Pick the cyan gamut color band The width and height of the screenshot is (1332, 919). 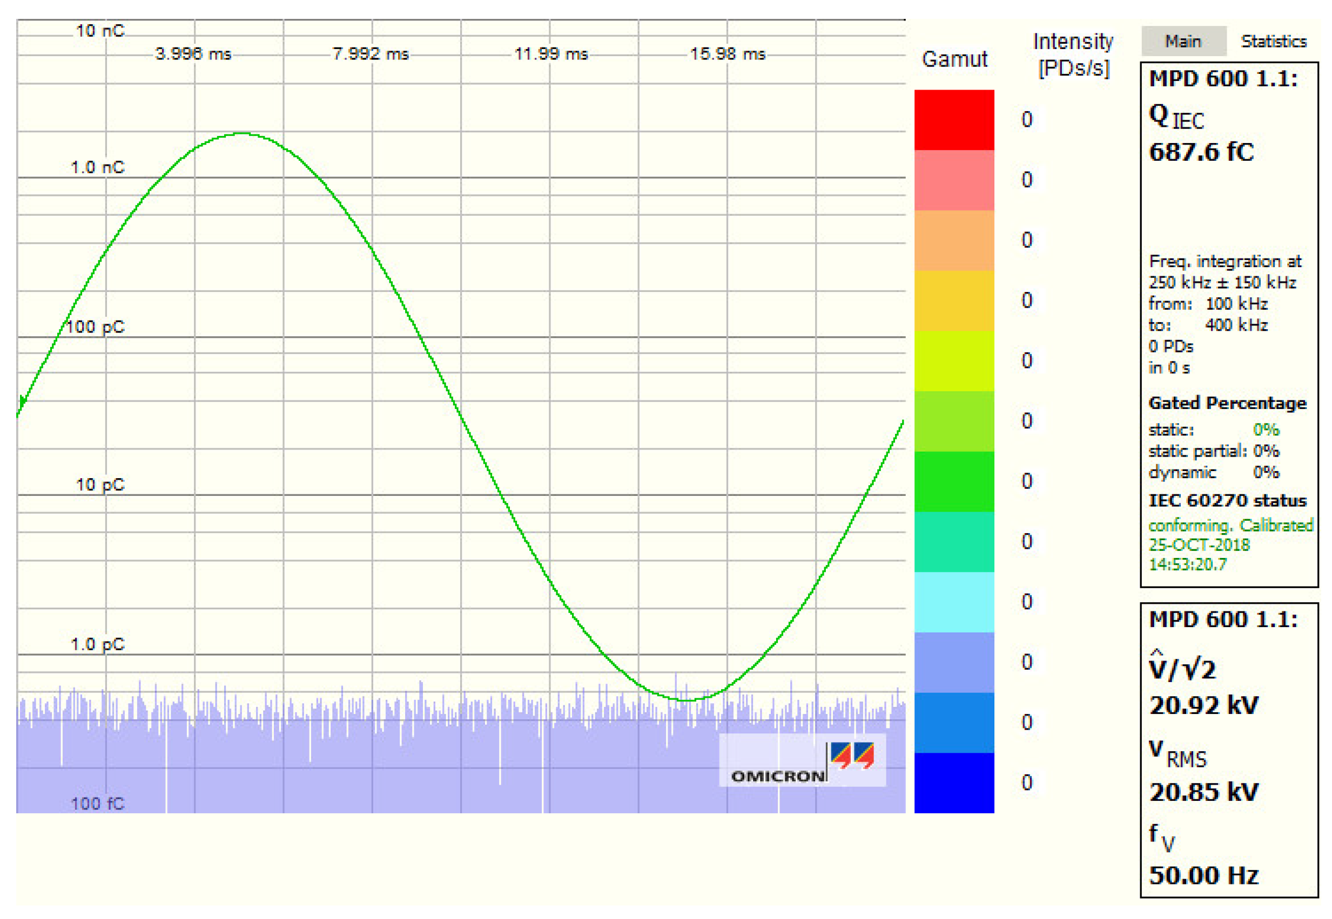point(953,602)
